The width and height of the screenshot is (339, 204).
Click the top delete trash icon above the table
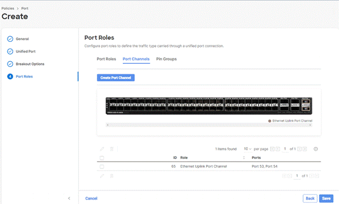click(x=112, y=149)
